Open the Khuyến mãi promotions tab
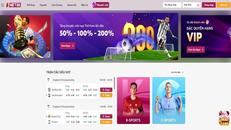This screenshot has height=130, width=231. 100,5
